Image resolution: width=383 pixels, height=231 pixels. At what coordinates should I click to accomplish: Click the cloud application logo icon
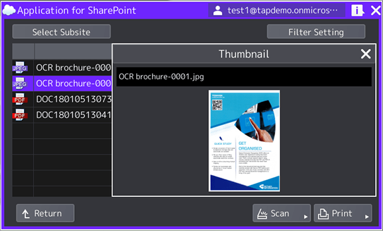[9, 10]
